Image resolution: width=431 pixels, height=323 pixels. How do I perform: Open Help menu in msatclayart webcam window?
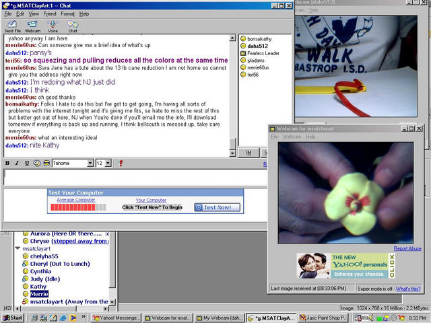(310, 137)
